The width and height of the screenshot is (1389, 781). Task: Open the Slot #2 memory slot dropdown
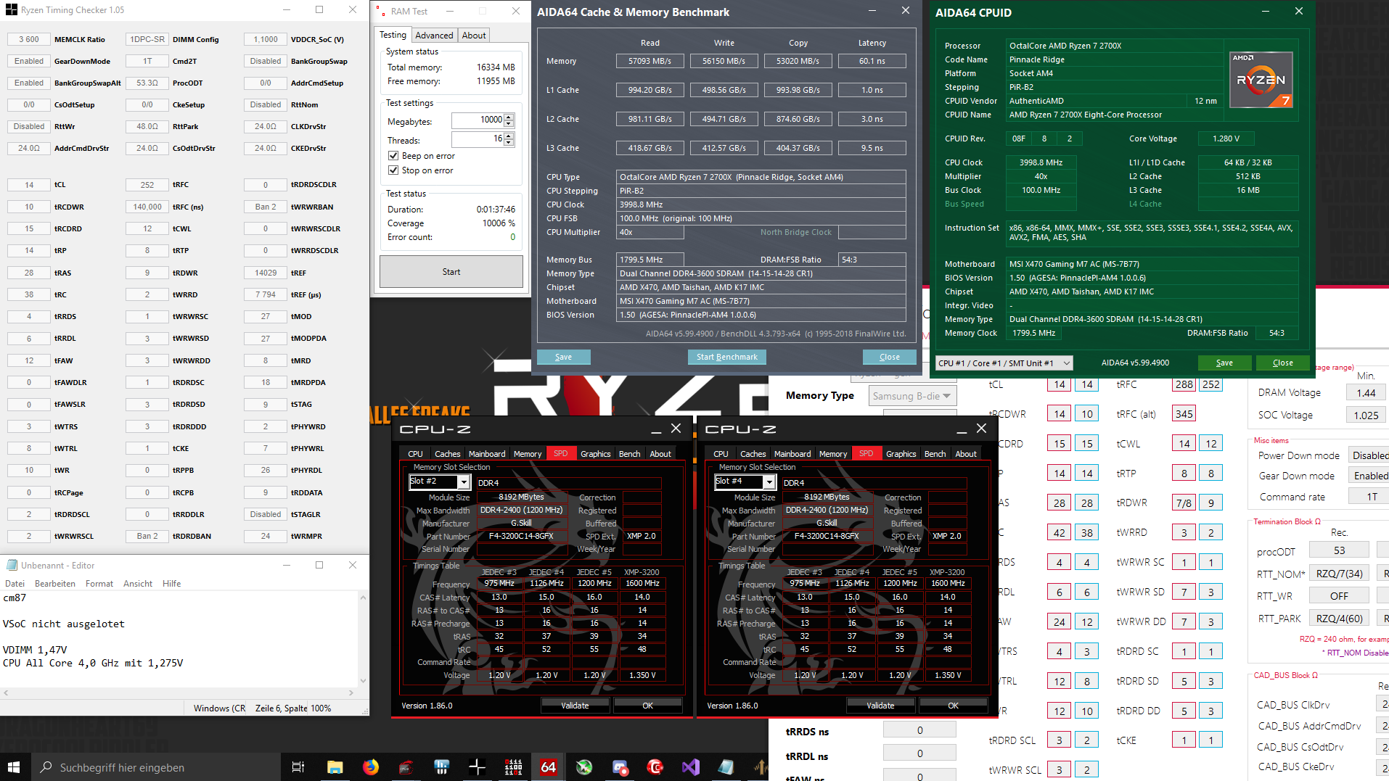click(464, 482)
